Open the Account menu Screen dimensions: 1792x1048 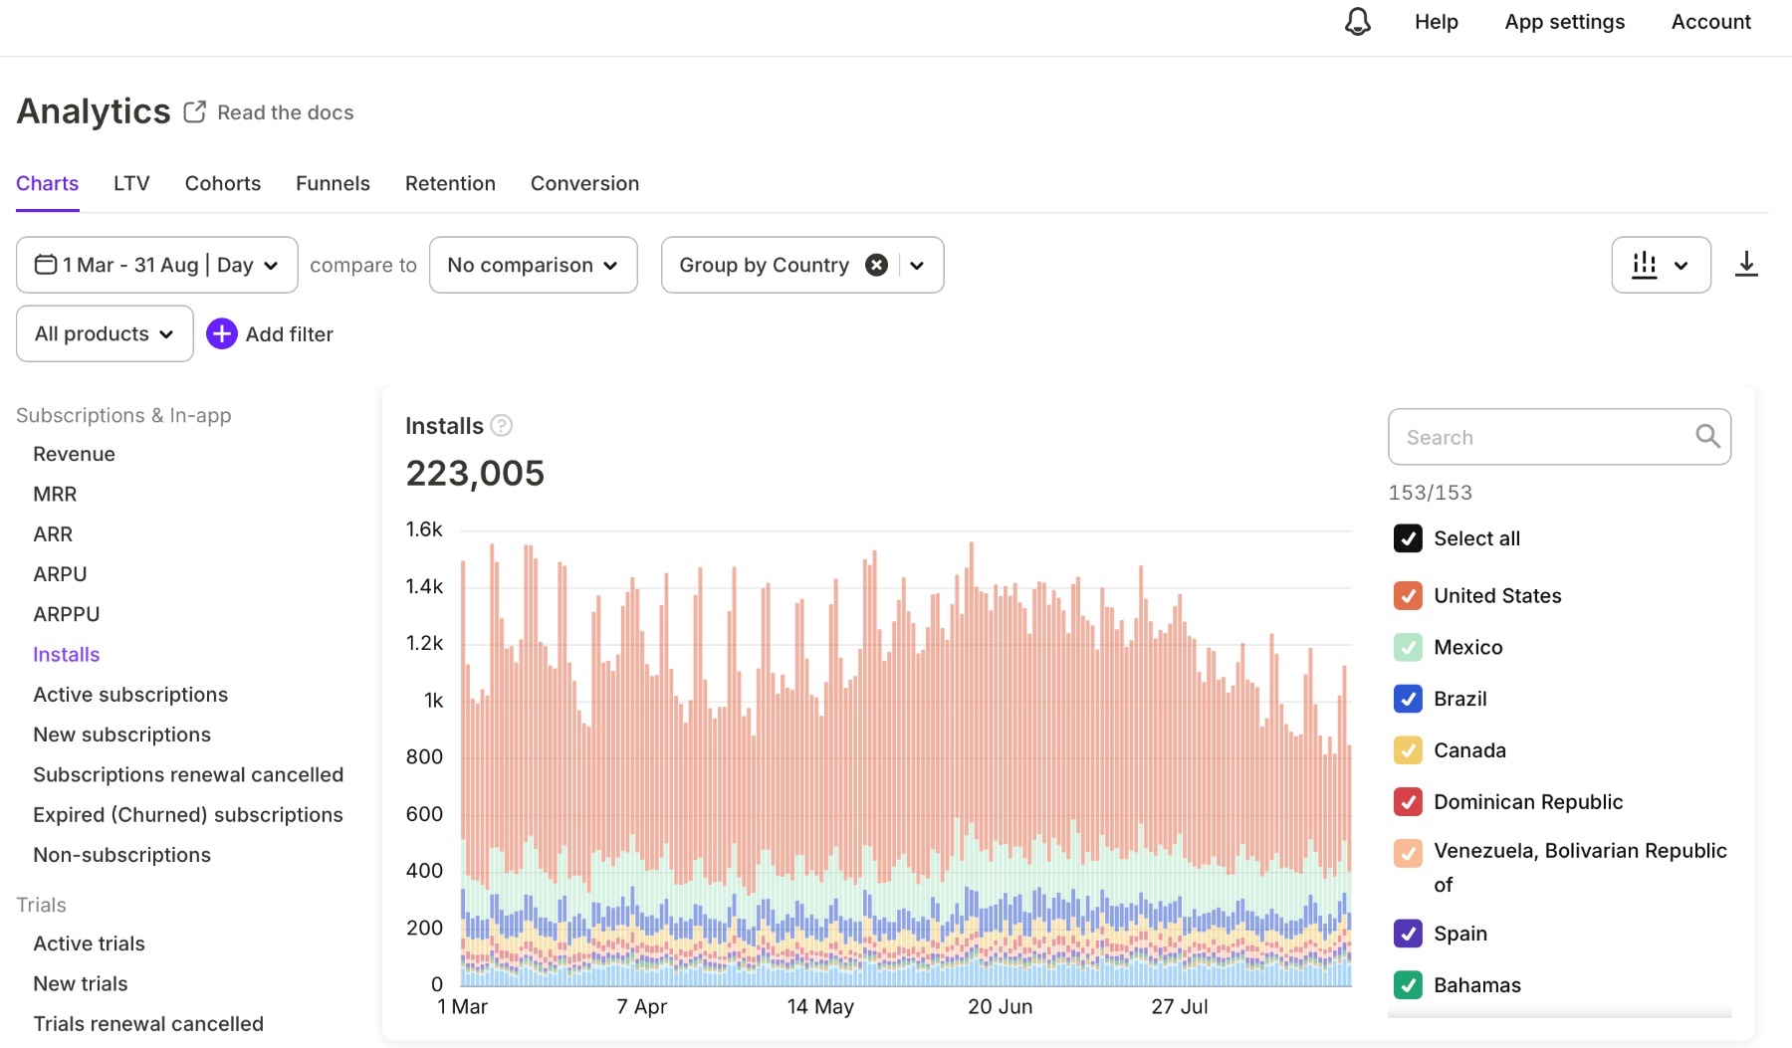(1711, 22)
